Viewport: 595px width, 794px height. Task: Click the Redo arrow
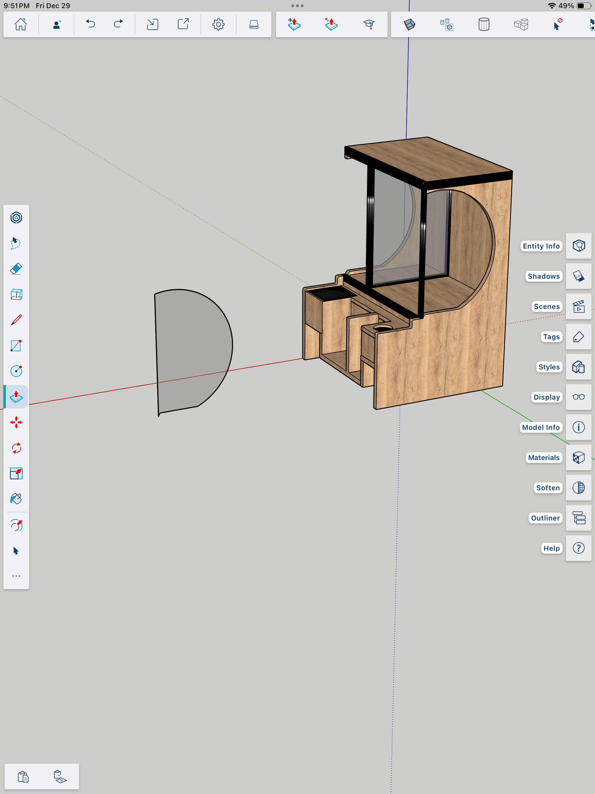(118, 24)
